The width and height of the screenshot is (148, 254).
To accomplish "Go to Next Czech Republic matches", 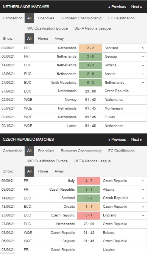I will coord(137,140).
